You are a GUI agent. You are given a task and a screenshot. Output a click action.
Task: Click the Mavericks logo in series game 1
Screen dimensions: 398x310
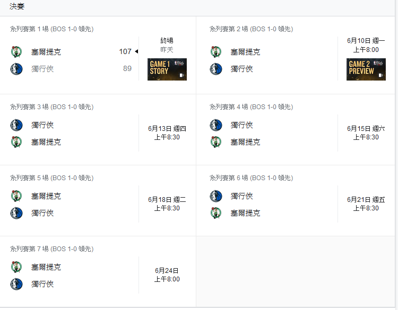tap(16, 69)
